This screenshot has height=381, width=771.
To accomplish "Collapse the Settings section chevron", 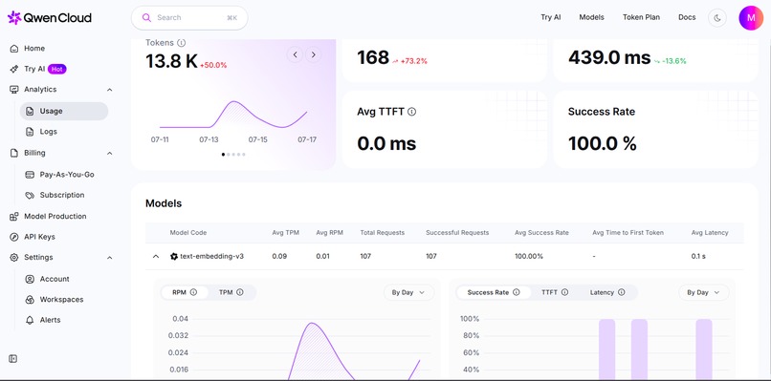I will pyautogui.click(x=110, y=258).
